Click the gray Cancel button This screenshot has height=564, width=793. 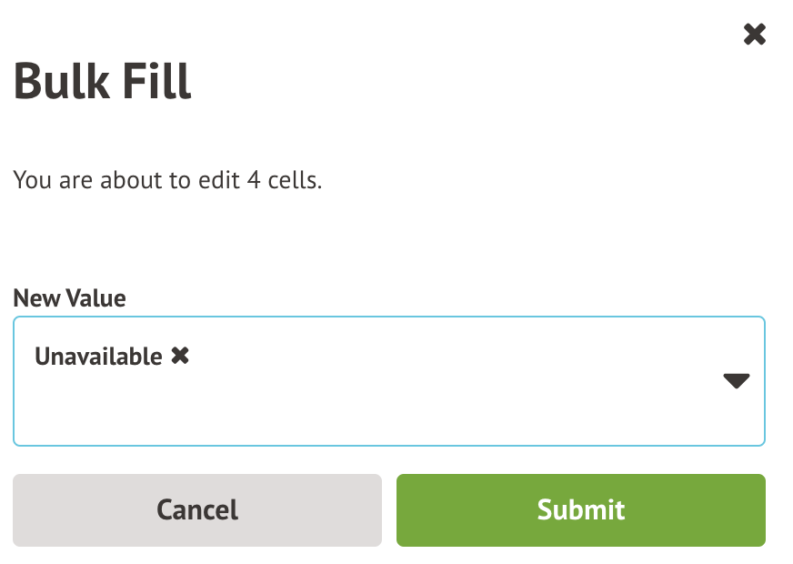(197, 509)
